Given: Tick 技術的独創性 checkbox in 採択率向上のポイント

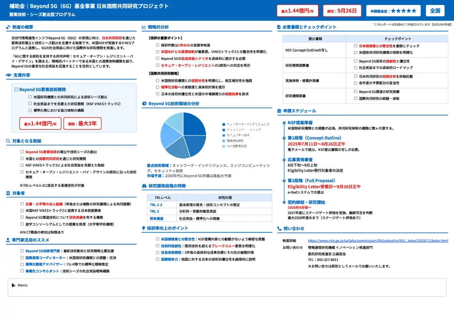Looking at the screenshot, I should 158,246.
